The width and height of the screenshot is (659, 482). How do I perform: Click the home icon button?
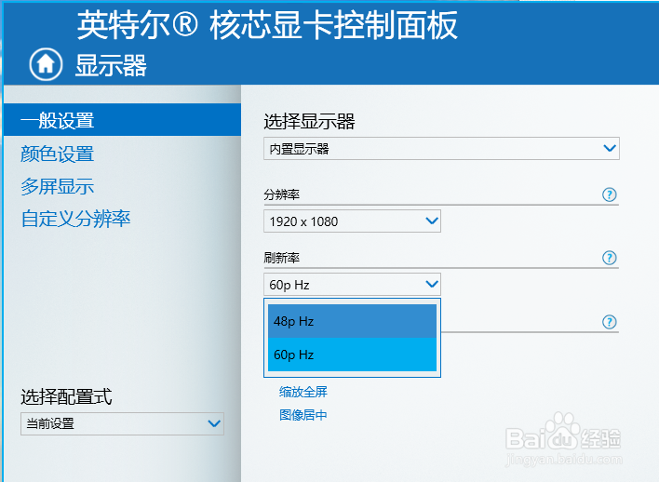pos(46,64)
